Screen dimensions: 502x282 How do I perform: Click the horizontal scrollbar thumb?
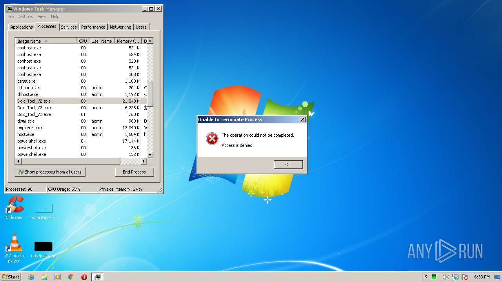(70, 161)
